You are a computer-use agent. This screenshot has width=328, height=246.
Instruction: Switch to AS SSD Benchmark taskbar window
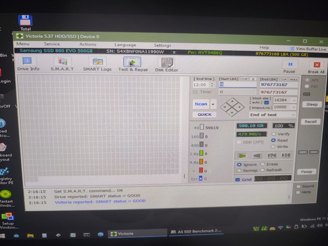point(196,231)
